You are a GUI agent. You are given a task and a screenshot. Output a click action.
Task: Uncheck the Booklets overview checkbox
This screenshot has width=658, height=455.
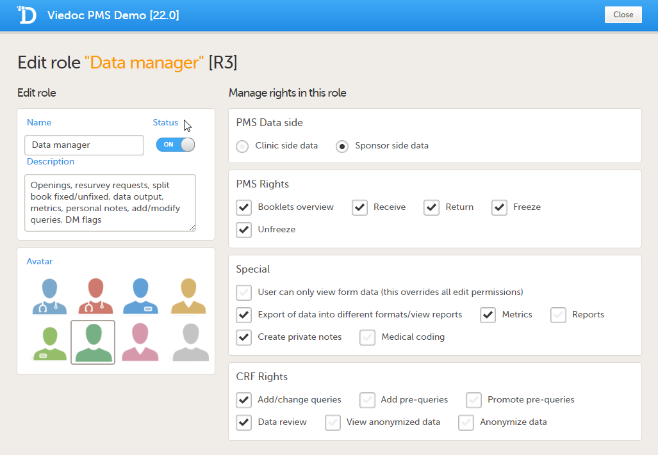point(243,207)
